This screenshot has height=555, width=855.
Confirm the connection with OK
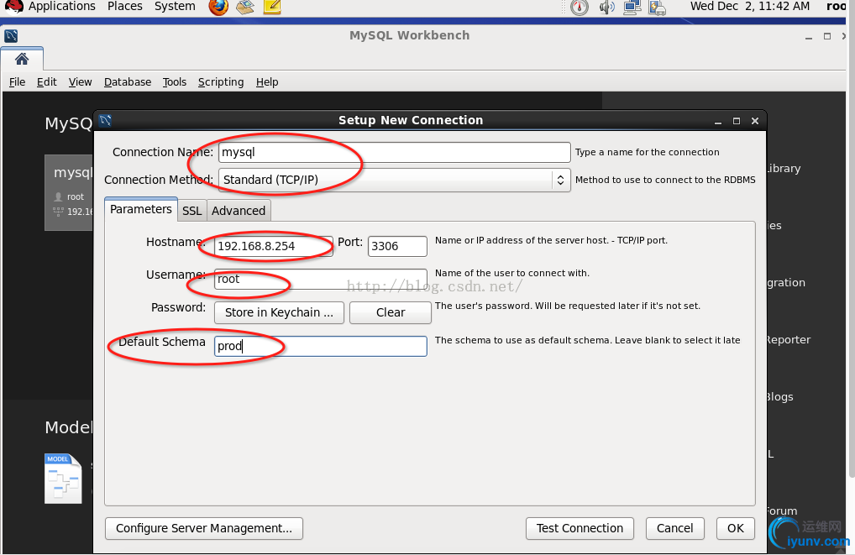coord(736,528)
